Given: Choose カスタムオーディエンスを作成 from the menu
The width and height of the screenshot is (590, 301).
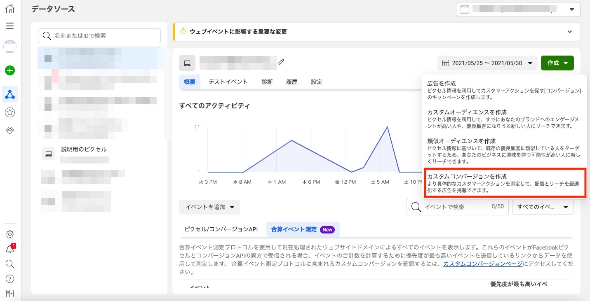Looking at the screenshot, I should click(x=505, y=119).
